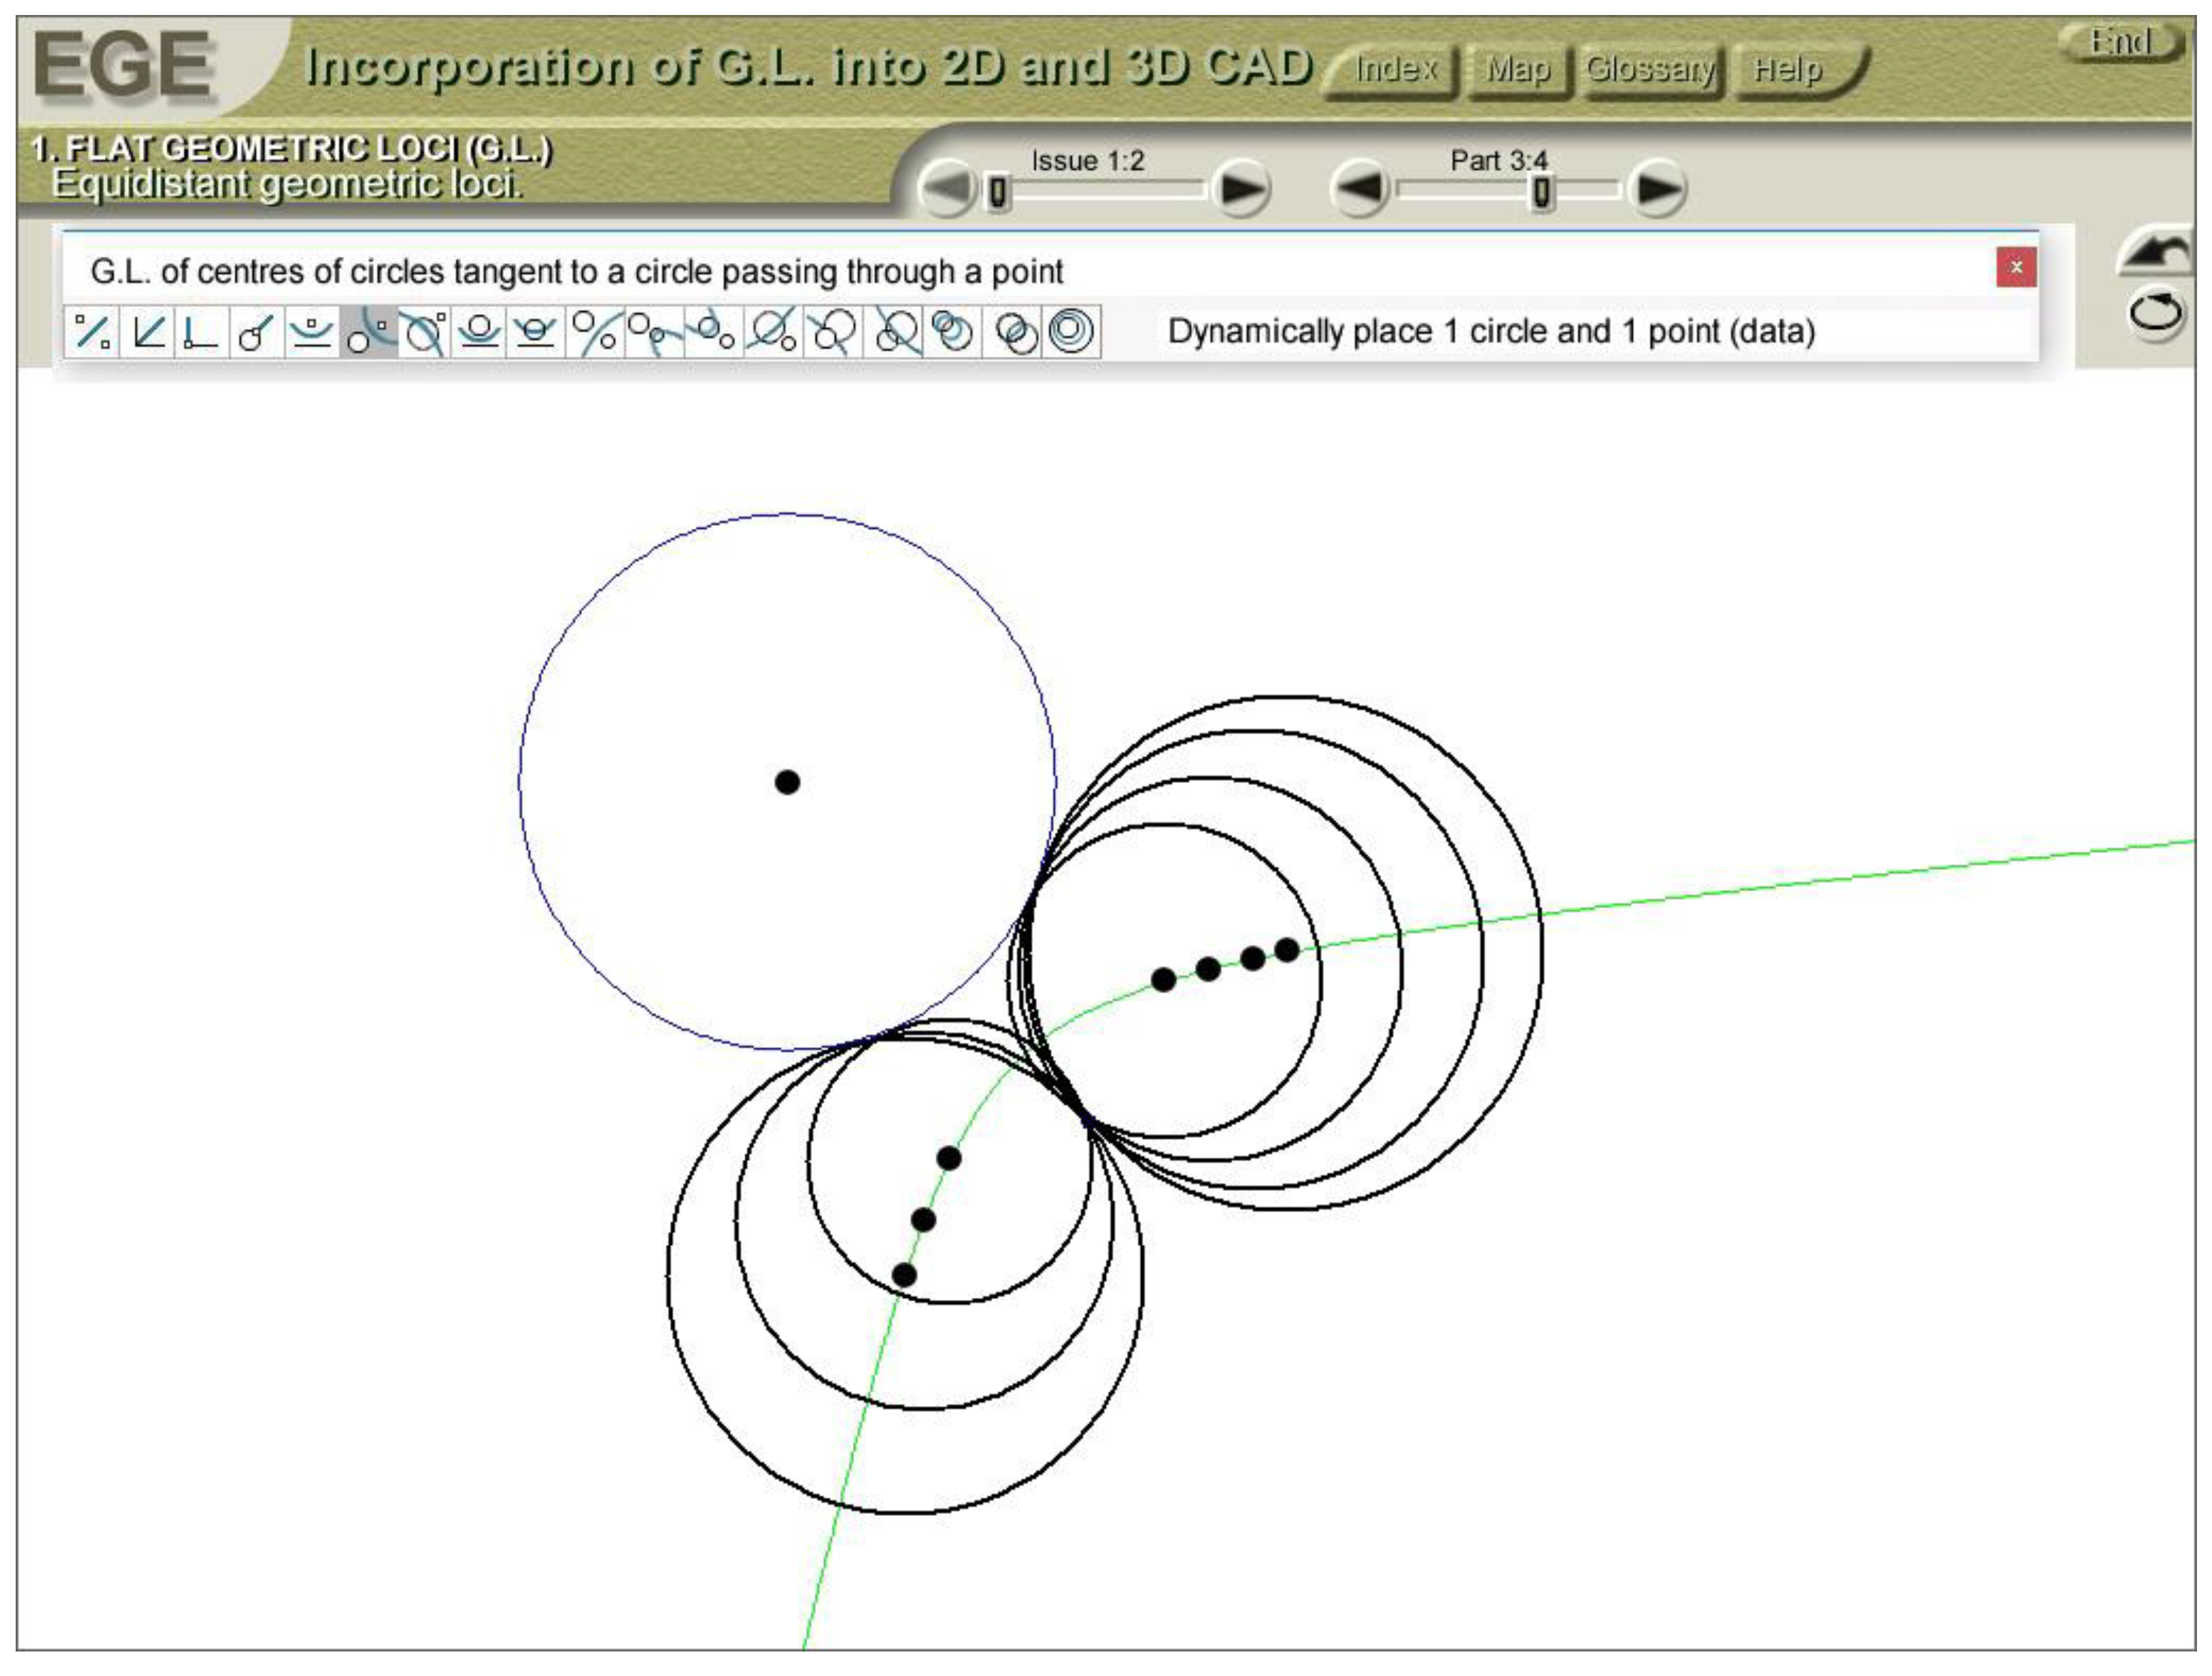Select the angle bisector locus icon

[147, 332]
